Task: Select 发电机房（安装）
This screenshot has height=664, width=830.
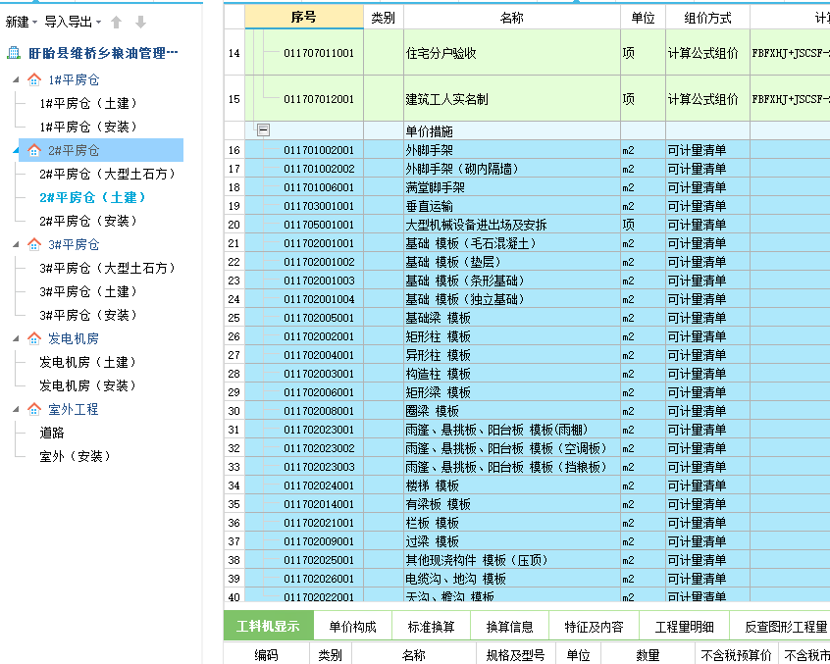Action: pos(88,385)
